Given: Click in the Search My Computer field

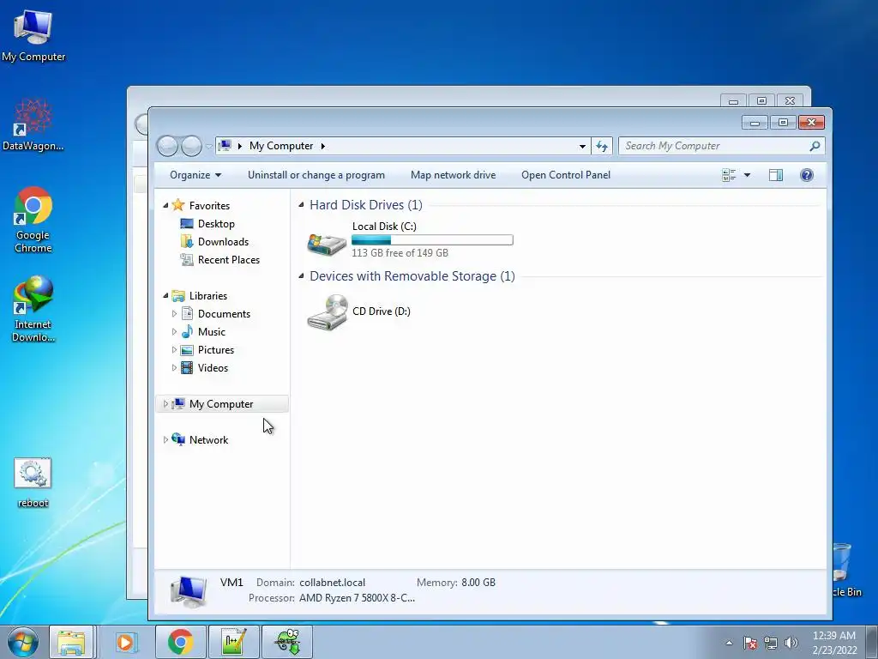Looking at the screenshot, I should pyautogui.click(x=714, y=146).
